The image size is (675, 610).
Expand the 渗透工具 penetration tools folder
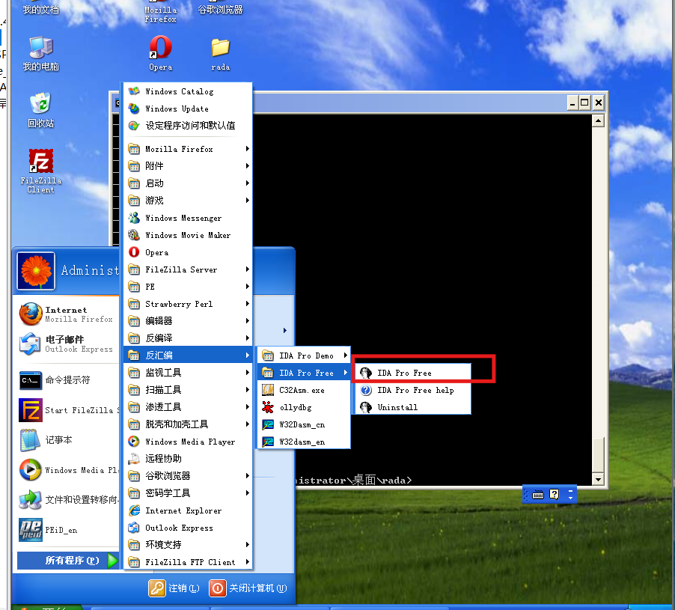(188, 407)
